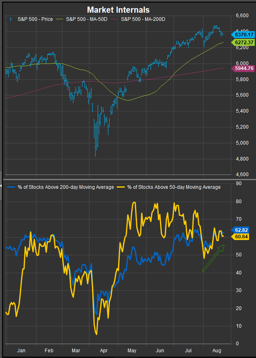The image size is (256, 358).
Task: Toggle the S&P 500 - MA-50D legend series
Action: (86, 19)
